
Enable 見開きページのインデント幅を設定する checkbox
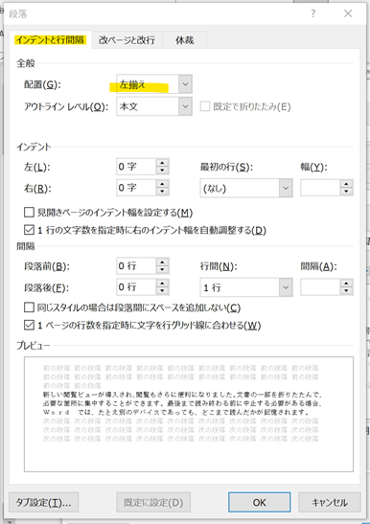pyautogui.click(x=29, y=213)
